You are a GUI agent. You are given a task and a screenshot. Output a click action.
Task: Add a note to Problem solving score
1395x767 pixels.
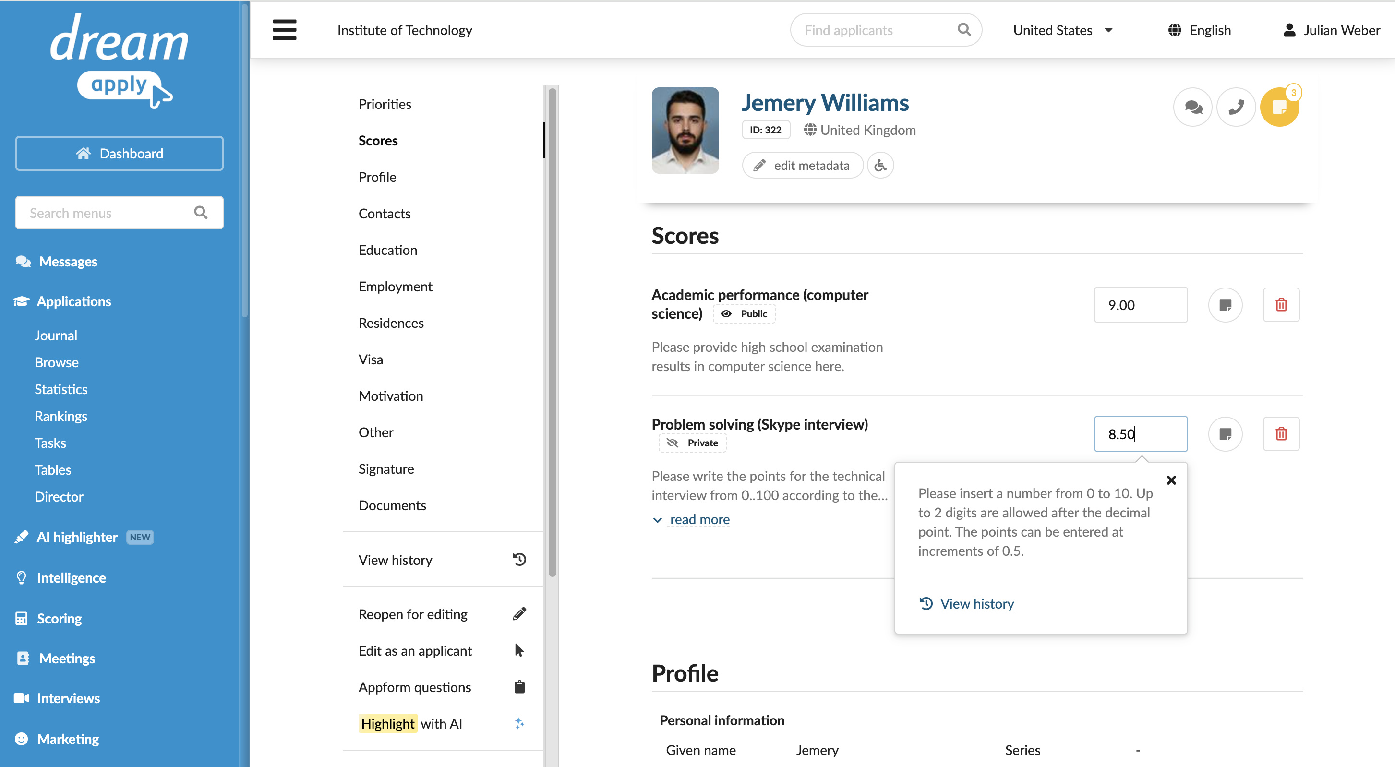(x=1226, y=433)
